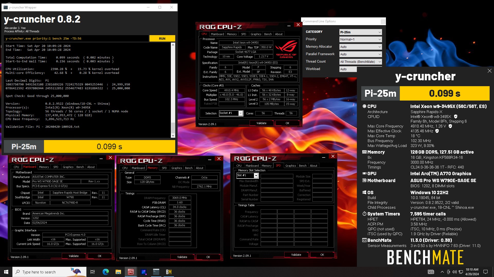Image resolution: width=494 pixels, height=277 pixels.
Task: Click the y-cruncher output scrollbar down arrow
Action: click(173, 135)
